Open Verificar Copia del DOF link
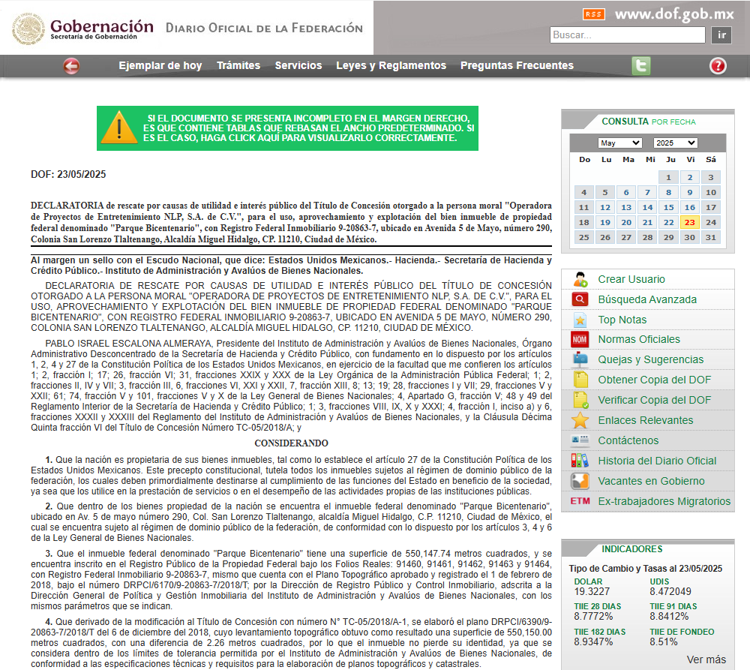The height and width of the screenshot is (670, 750). tap(654, 400)
